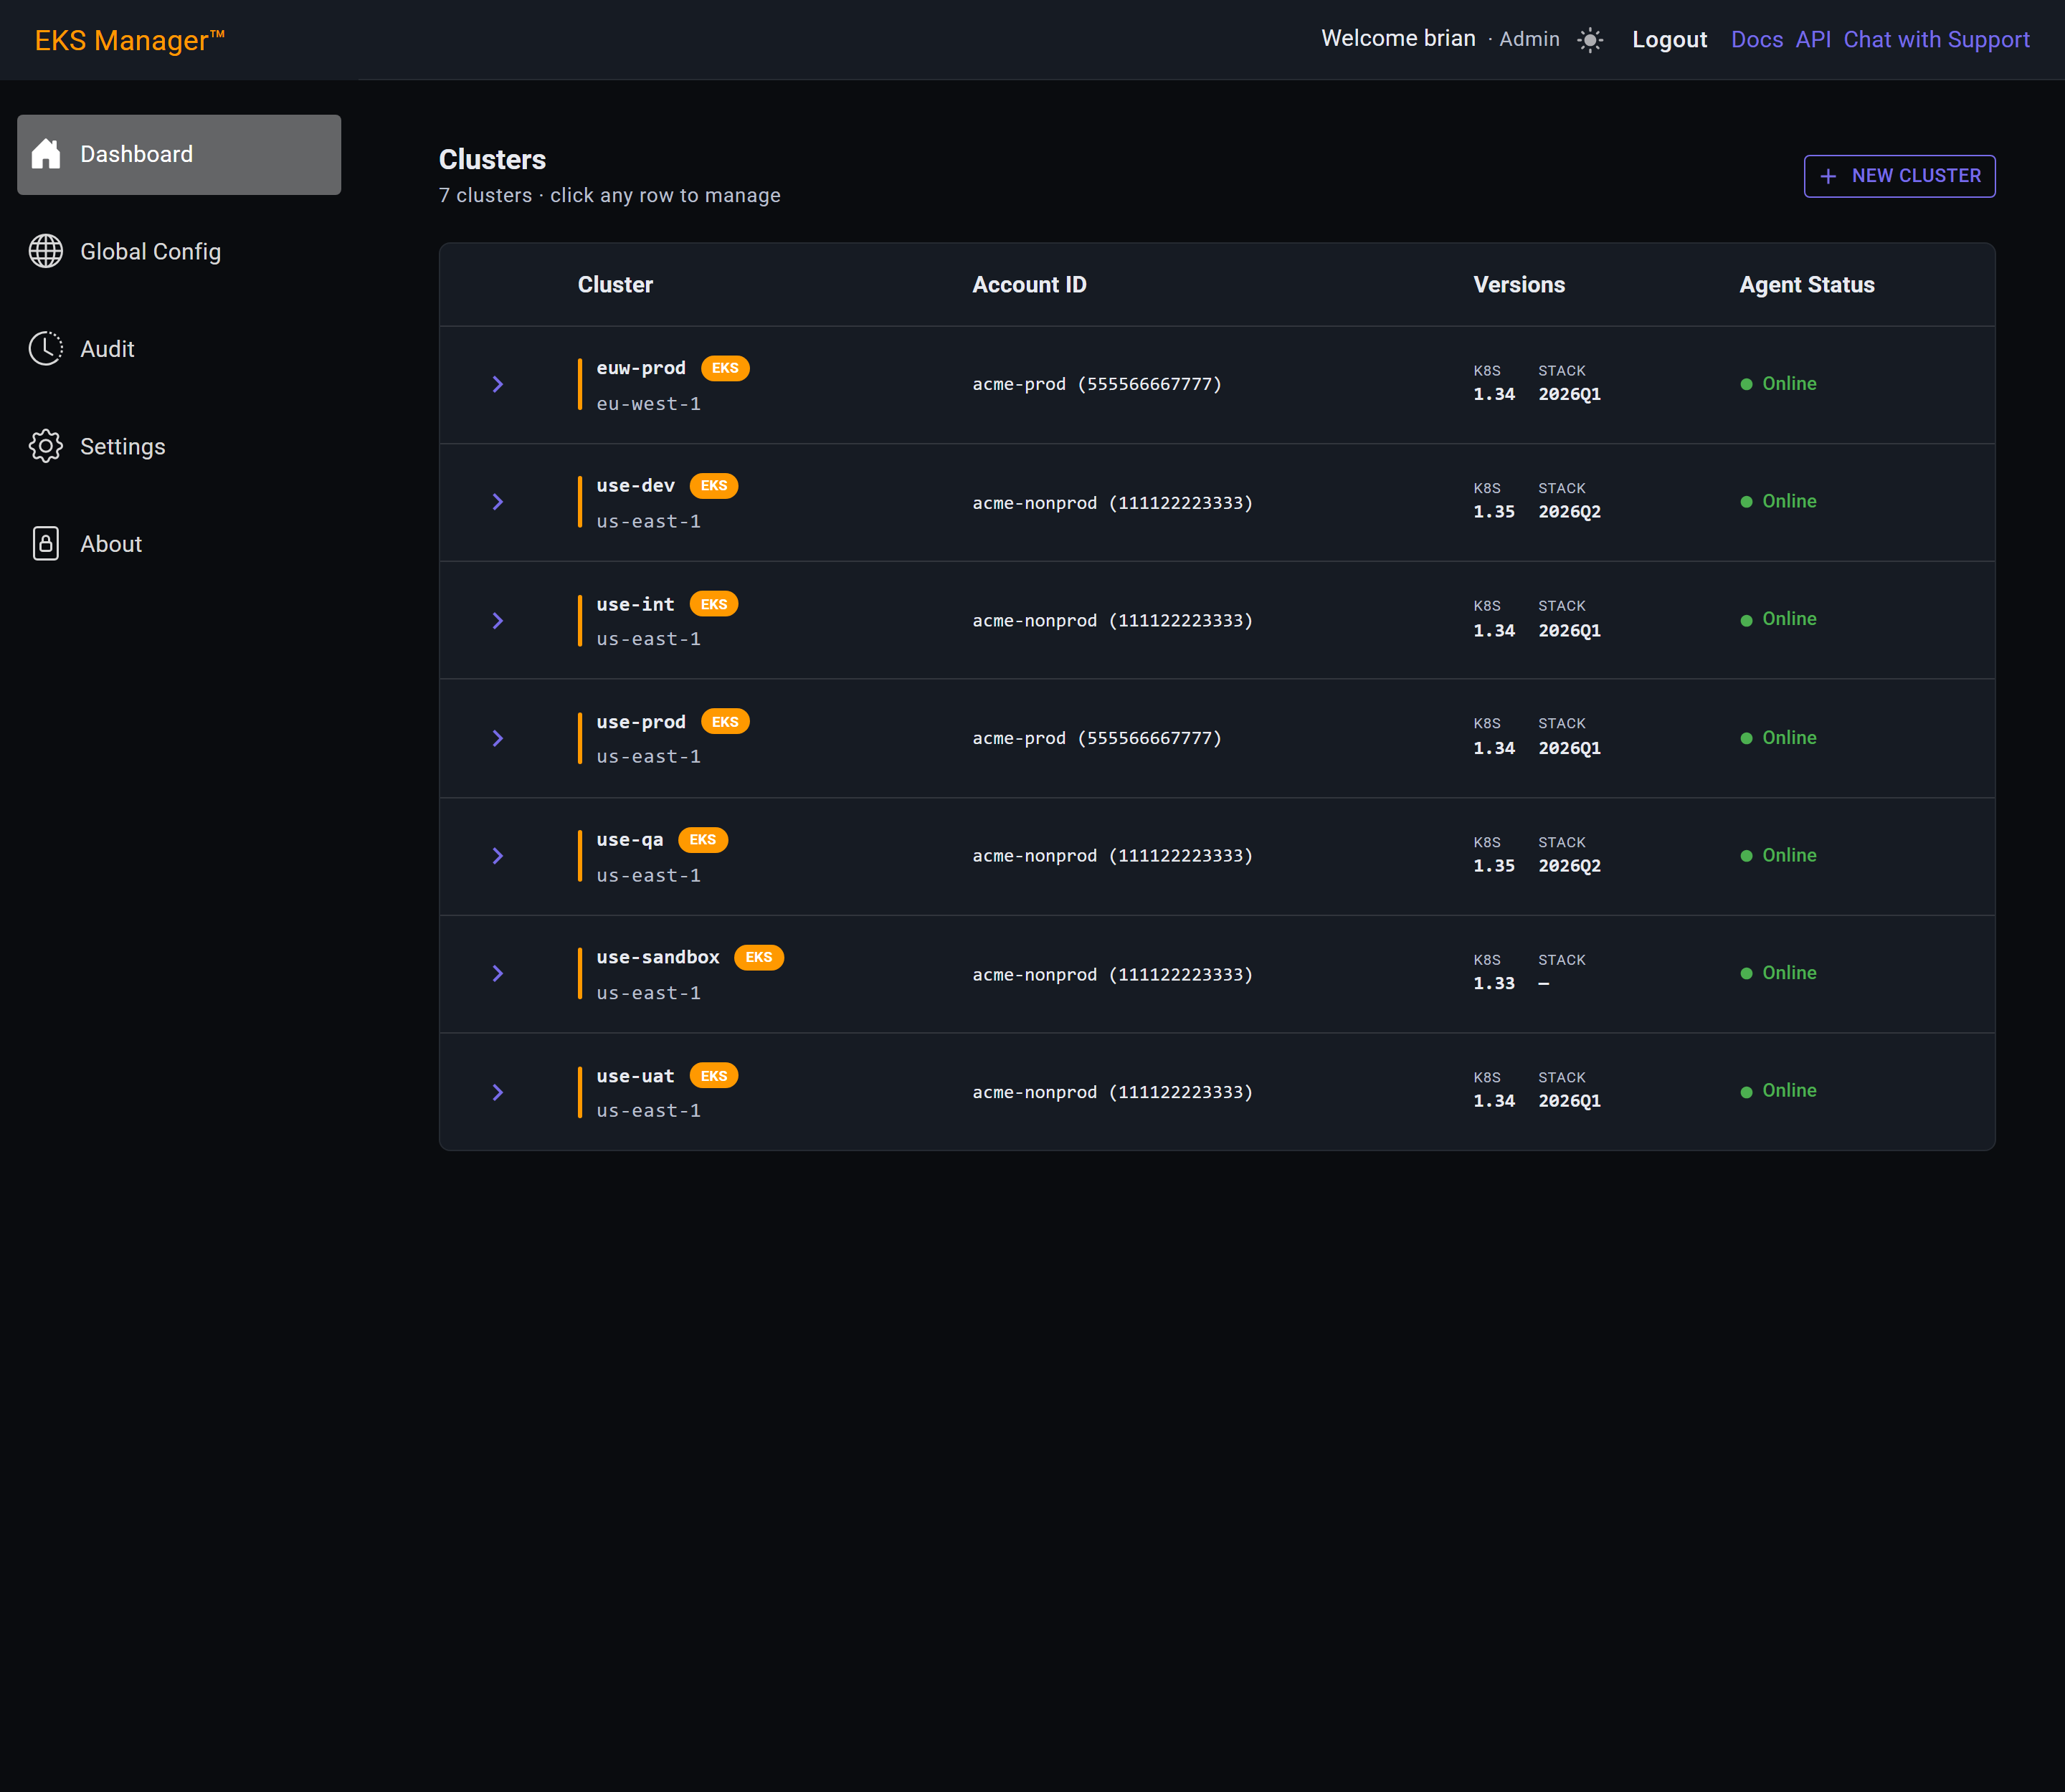Click Online status in use-uat row

[x=1789, y=1091]
